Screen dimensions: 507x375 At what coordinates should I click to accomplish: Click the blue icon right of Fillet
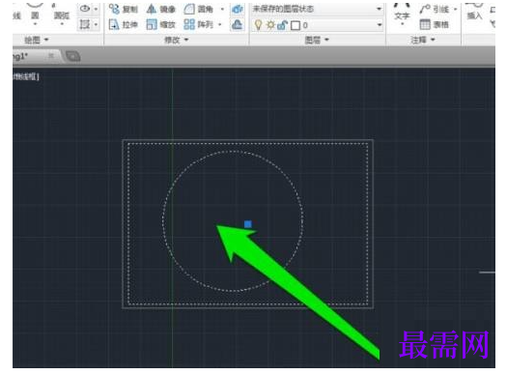(x=238, y=9)
